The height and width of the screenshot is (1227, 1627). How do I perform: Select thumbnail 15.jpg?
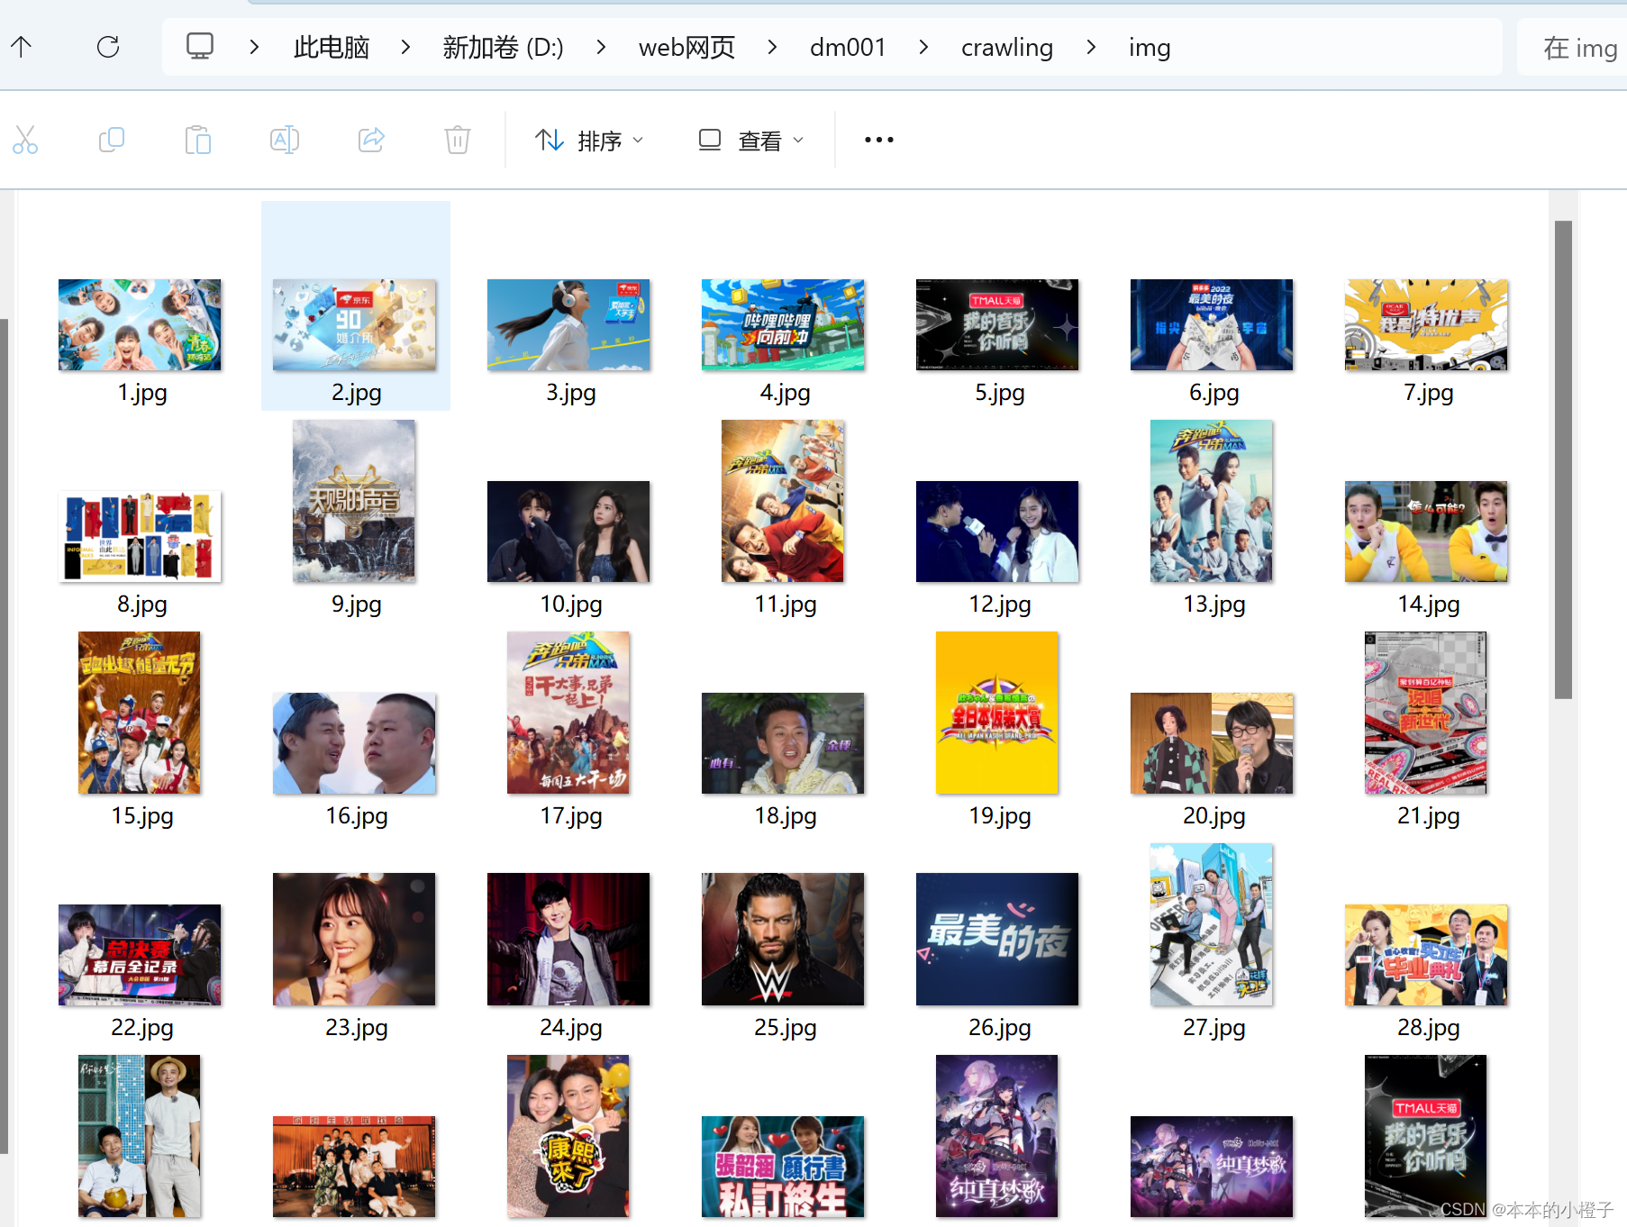pos(140,713)
